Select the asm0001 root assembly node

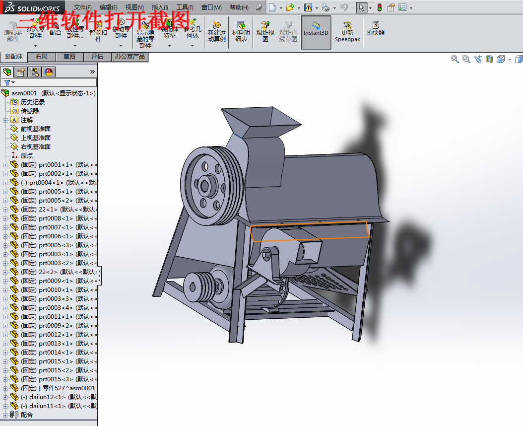point(54,93)
